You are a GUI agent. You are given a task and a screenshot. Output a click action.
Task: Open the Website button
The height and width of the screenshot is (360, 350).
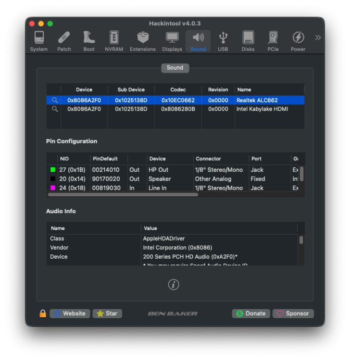[x=70, y=313]
